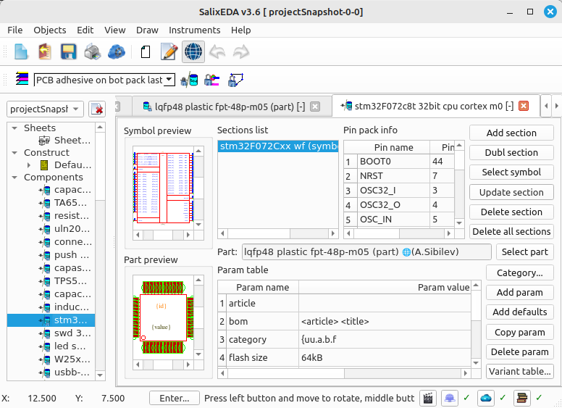Click the Delete all sections button
Screen dimensions: 562x408
(x=511, y=232)
